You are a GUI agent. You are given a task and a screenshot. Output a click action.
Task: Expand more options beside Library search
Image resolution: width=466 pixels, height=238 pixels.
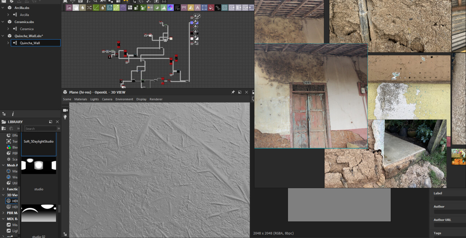pos(59,129)
